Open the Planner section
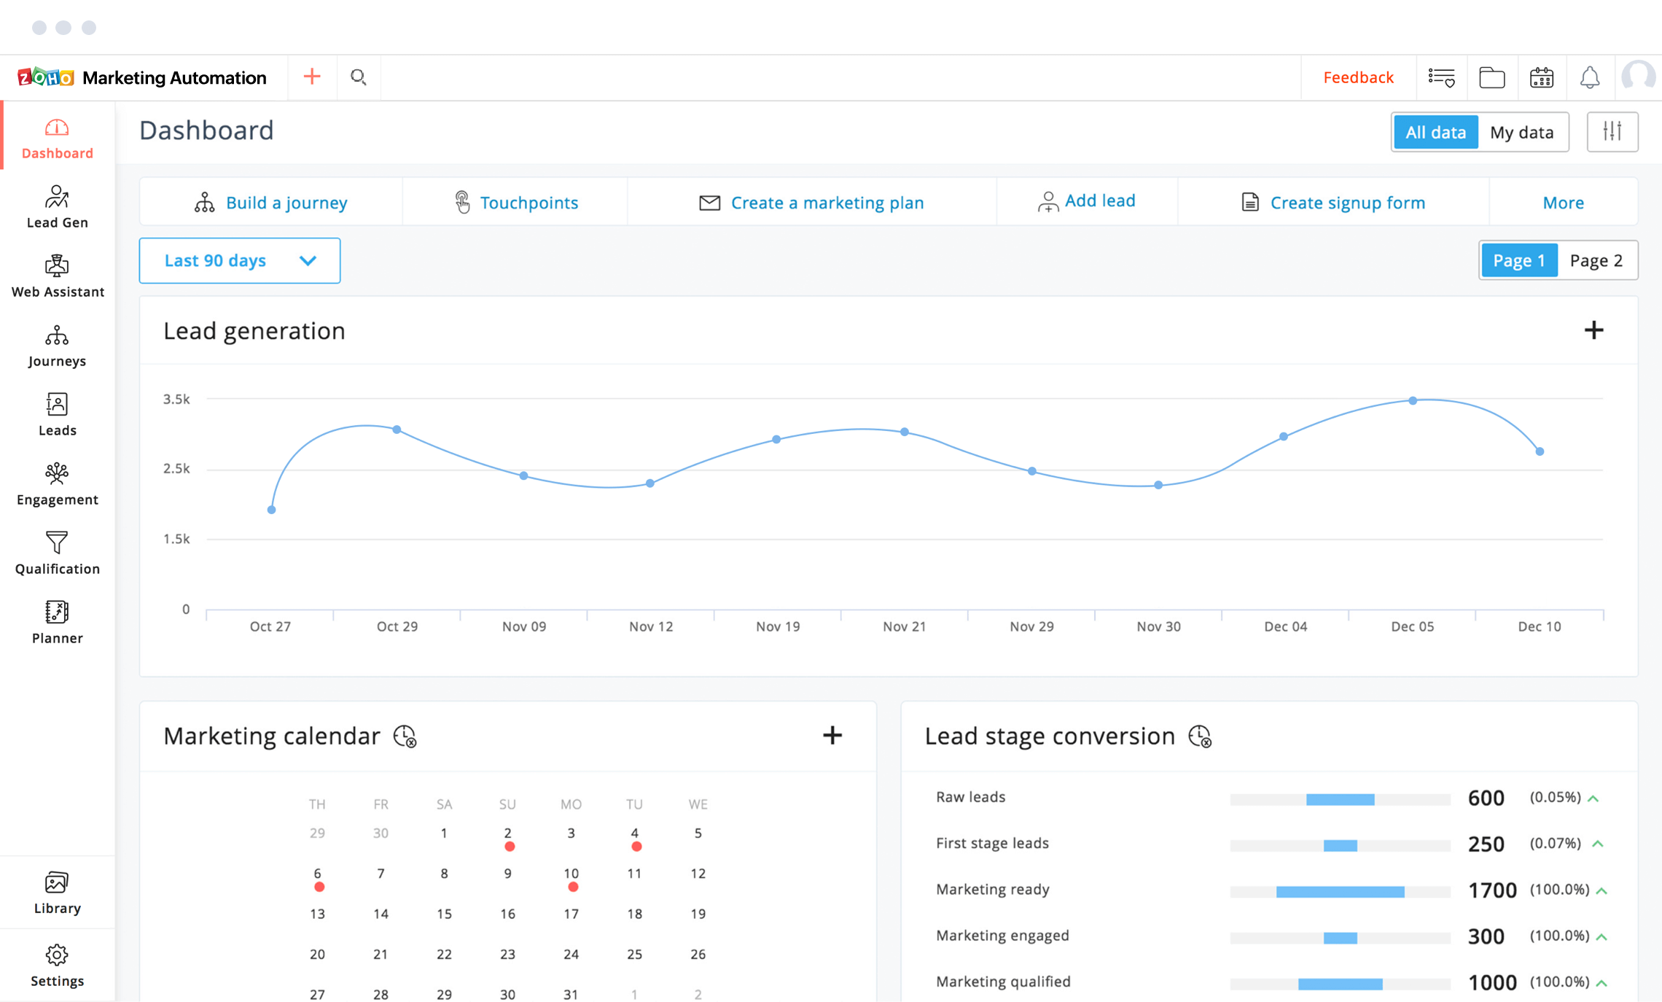 click(56, 624)
